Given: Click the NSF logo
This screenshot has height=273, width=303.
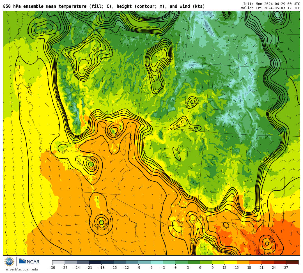Looking at the screenshot, I should click(x=9, y=261).
